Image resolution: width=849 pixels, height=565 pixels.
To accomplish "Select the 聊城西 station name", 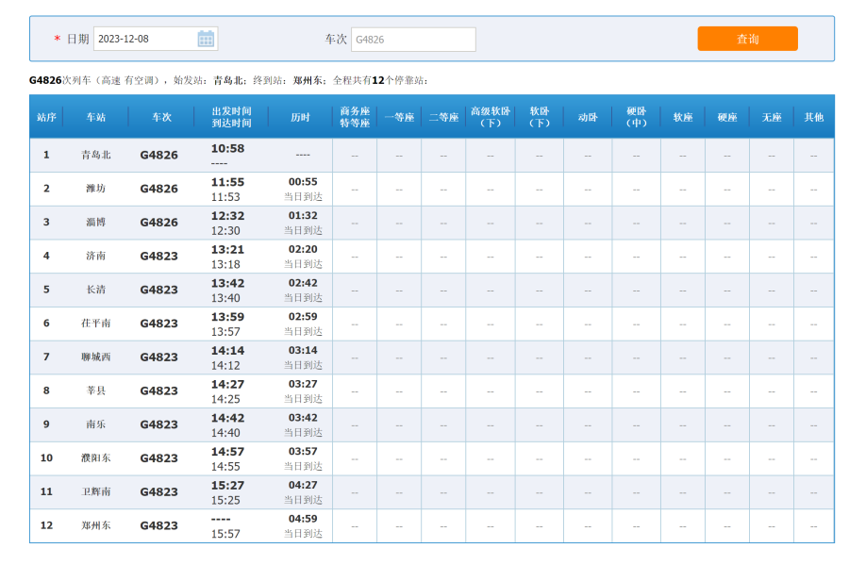I will [96, 357].
